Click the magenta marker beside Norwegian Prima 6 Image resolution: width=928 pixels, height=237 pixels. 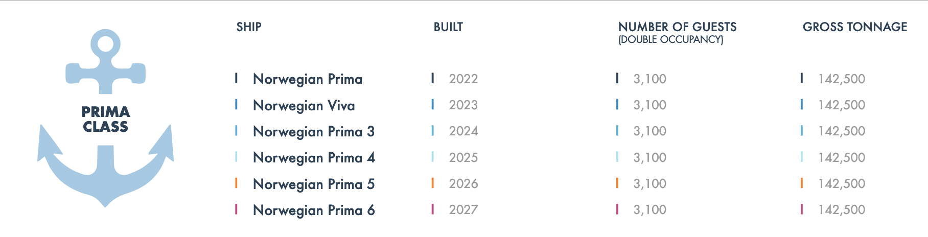[236, 209]
